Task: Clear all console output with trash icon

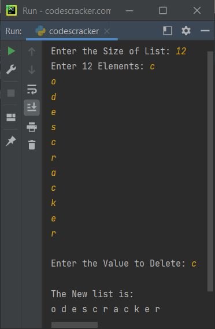Action: [x=32, y=145]
